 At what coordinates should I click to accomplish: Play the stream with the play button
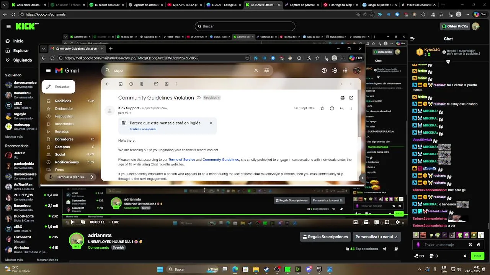[72, 222]
